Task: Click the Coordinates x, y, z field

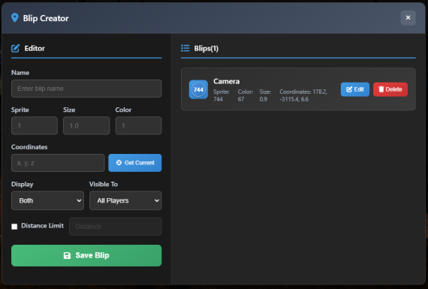Action: [58, 163]
